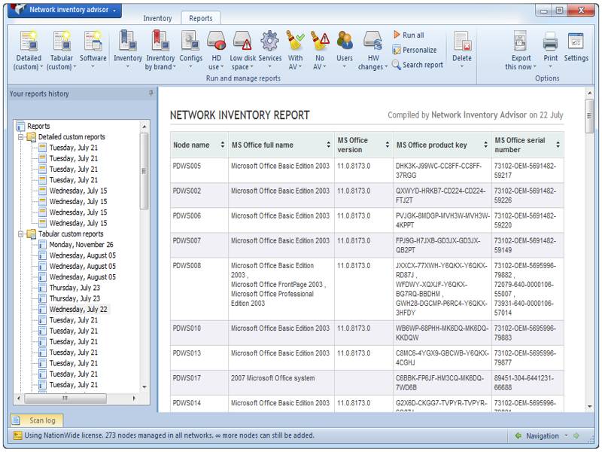This screenshot has width=602, height=452.
Task: Expand the Navigation dropdown in status bar
Action: pyautogui.click(x=564, y=435)
